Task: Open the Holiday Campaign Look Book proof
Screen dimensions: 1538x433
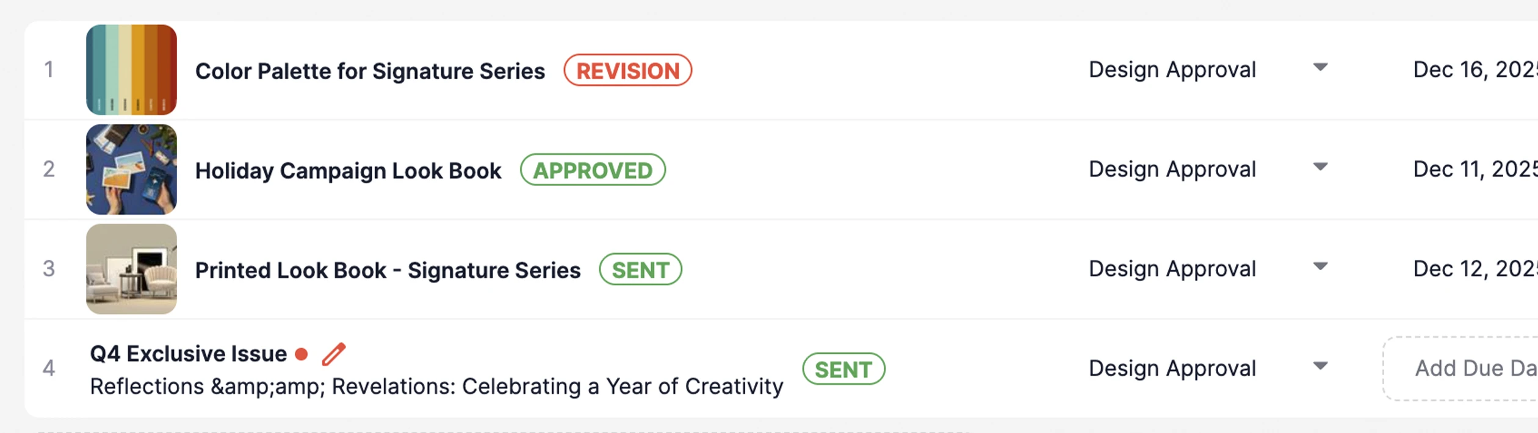Action: (348, 170)
